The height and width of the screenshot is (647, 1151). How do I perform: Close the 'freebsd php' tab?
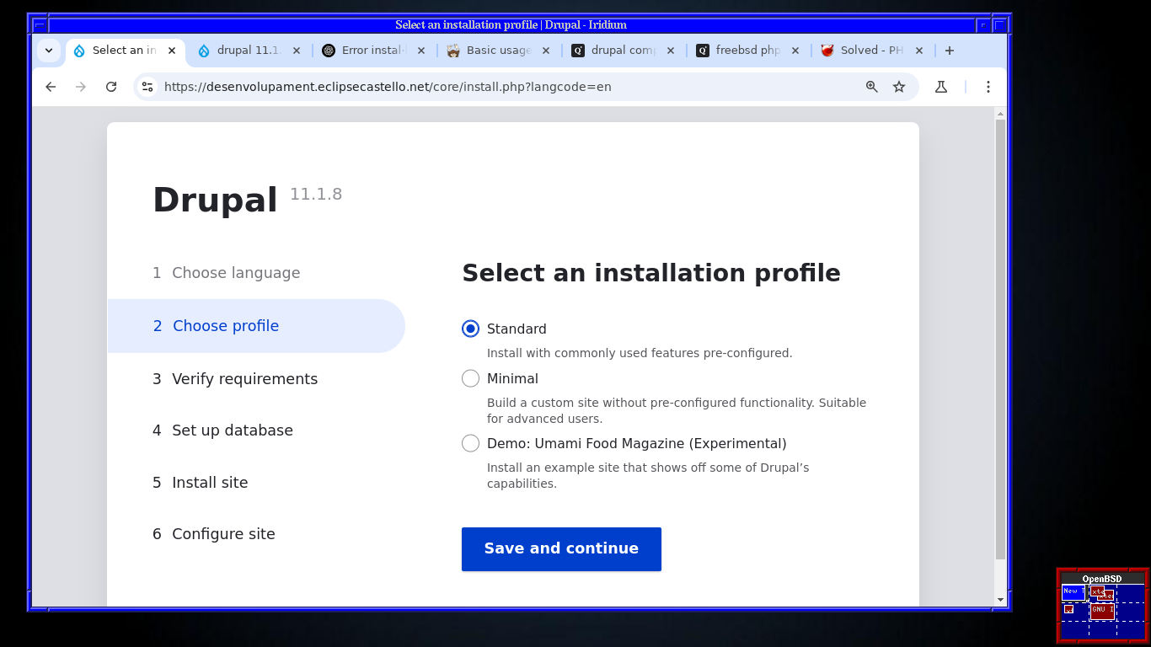[x=795, y=51]
